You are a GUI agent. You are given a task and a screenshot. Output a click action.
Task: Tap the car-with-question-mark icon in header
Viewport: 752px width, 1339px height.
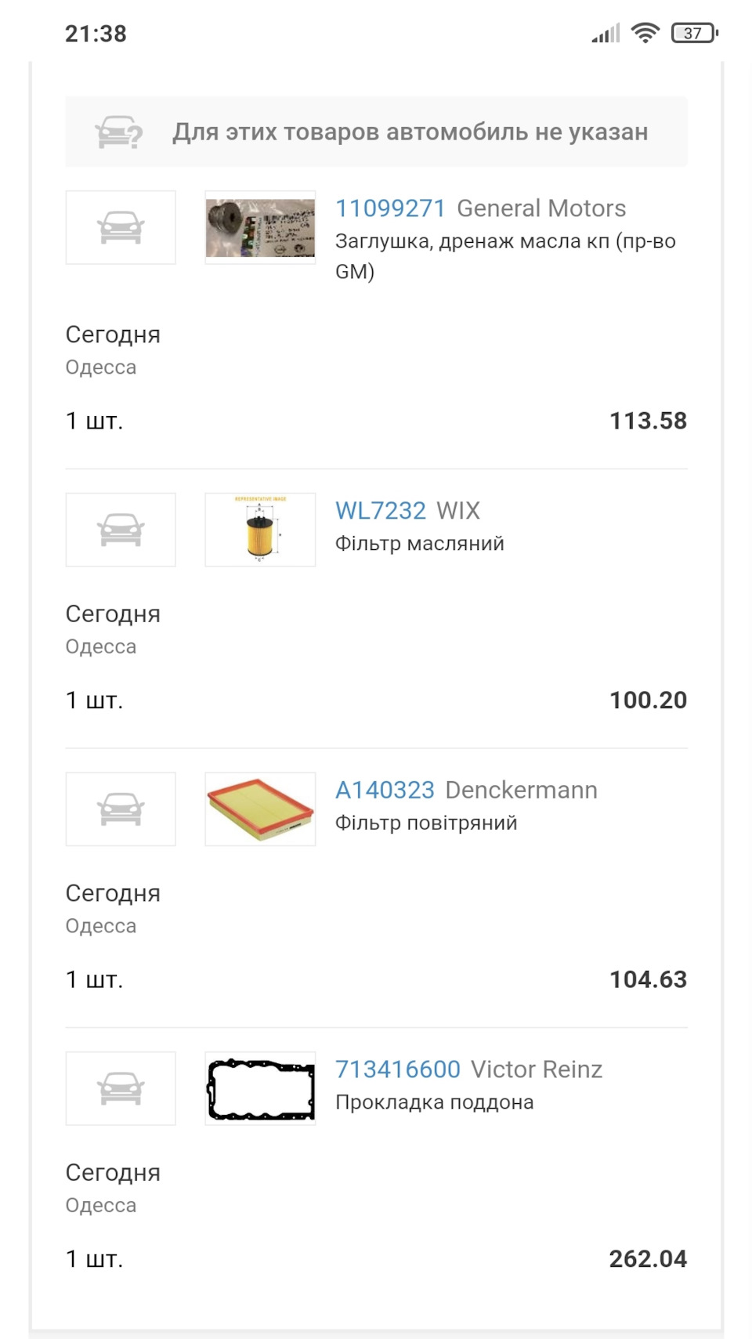click(119, 132)
